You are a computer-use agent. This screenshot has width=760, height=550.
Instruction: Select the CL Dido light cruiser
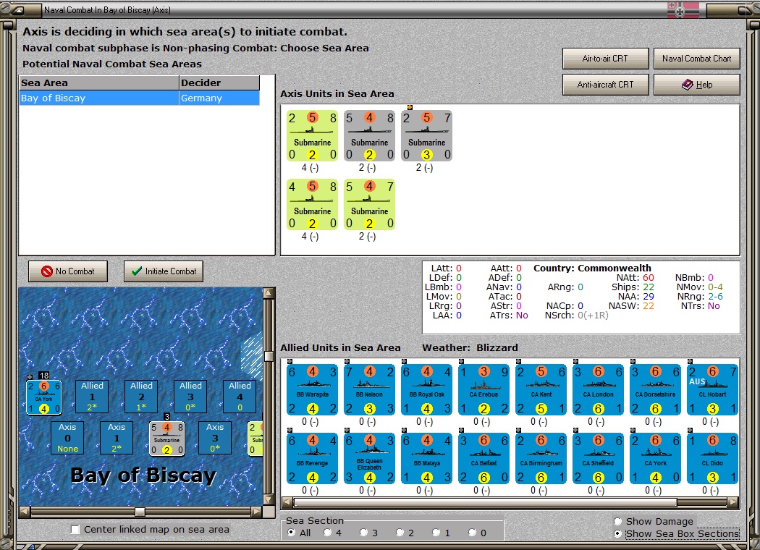coord(712,459)
